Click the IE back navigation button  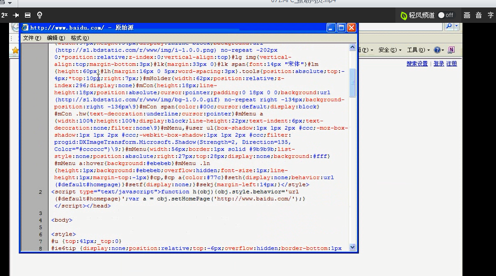pyautogui.click(x=15, y=27)
